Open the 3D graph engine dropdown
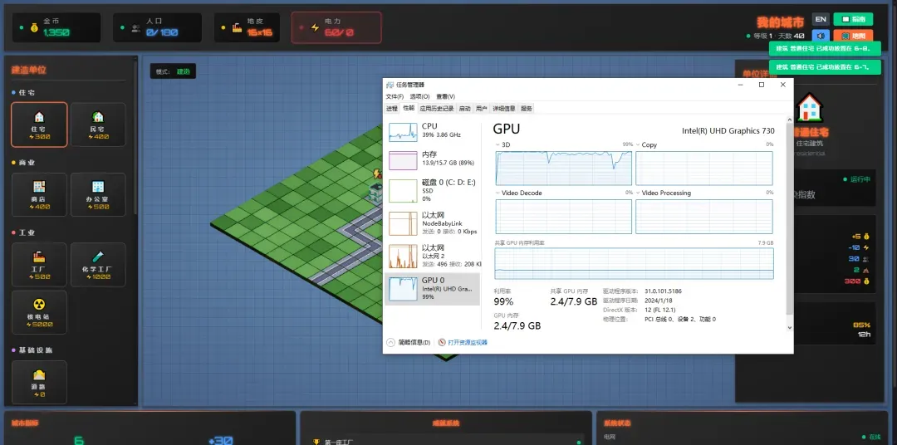897x445 pixels. [502, 144]
